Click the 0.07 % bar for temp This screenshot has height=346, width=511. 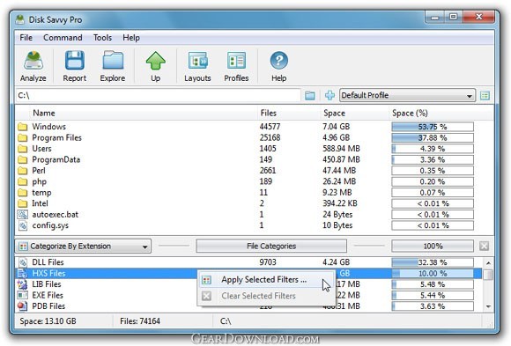pos(433,193)
